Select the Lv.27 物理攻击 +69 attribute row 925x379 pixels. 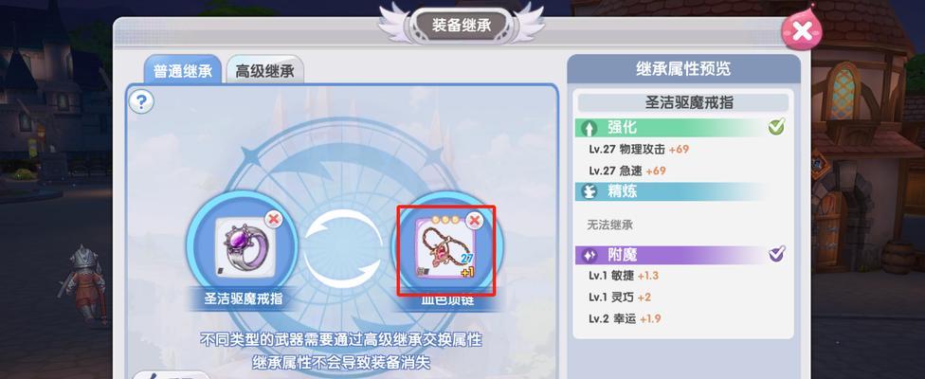pyautogui.click(x=638, y=149)
